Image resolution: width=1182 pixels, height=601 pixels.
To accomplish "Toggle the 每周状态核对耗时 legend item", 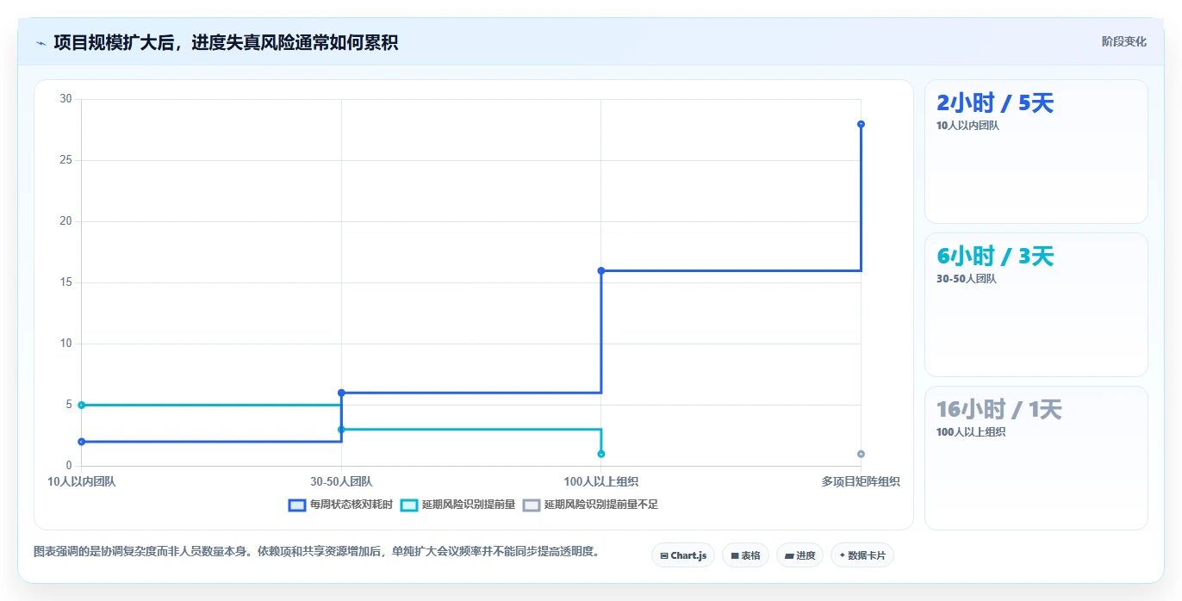I will 340,505.
